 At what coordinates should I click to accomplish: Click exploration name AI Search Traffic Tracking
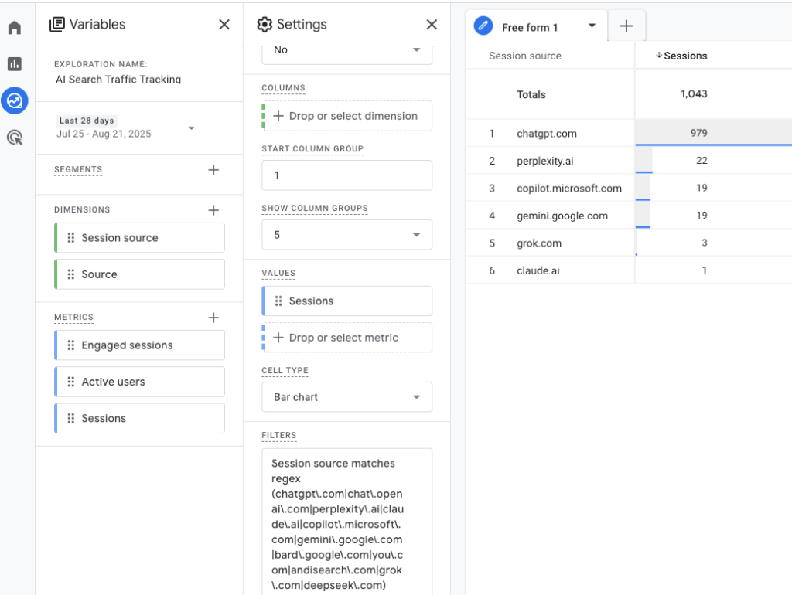(x=118, y=80)
